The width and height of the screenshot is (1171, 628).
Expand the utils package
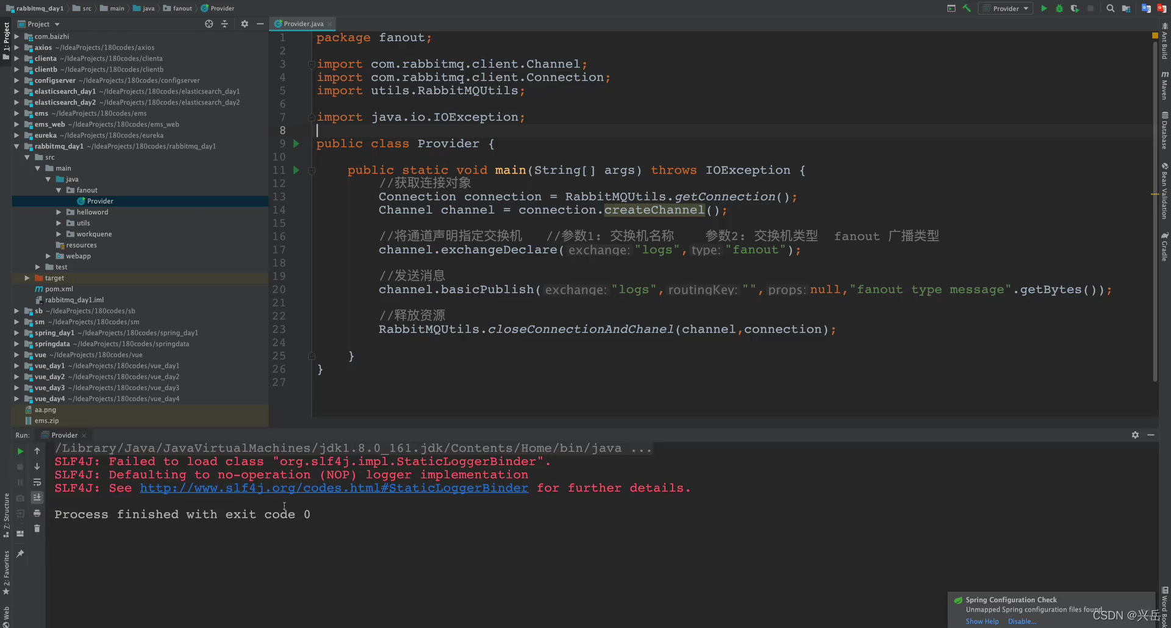pos(59,223)
